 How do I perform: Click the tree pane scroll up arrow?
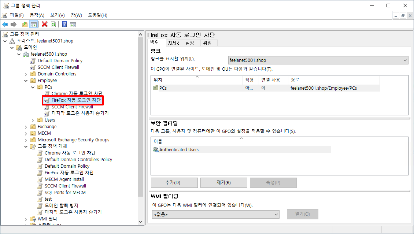tap(141, 34)
